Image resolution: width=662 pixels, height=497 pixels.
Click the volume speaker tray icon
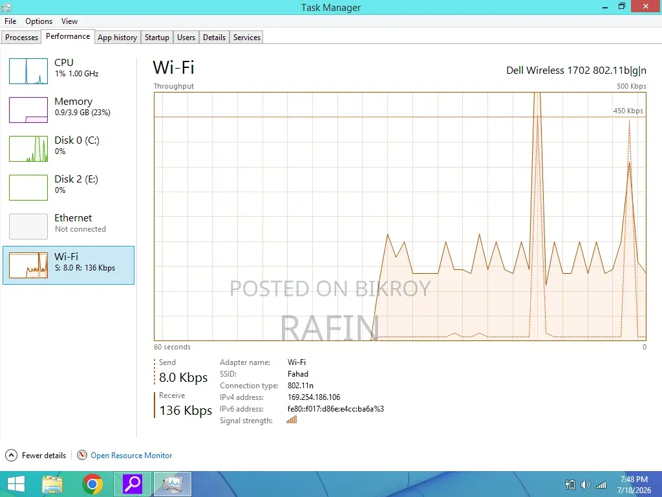click(586, 485)
